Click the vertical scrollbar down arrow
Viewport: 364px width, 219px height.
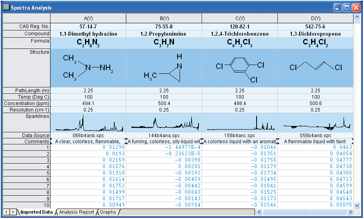click(357, 205)
